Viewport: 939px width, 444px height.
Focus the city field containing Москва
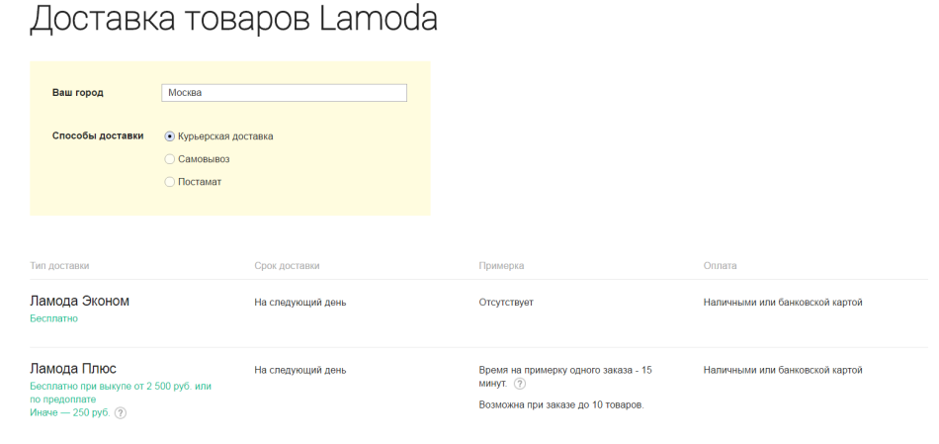pos(284,93)
